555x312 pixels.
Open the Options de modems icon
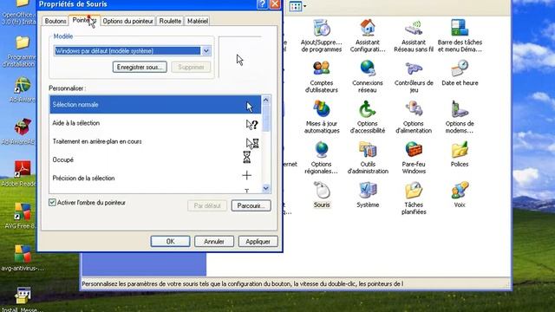click(460, 117)
